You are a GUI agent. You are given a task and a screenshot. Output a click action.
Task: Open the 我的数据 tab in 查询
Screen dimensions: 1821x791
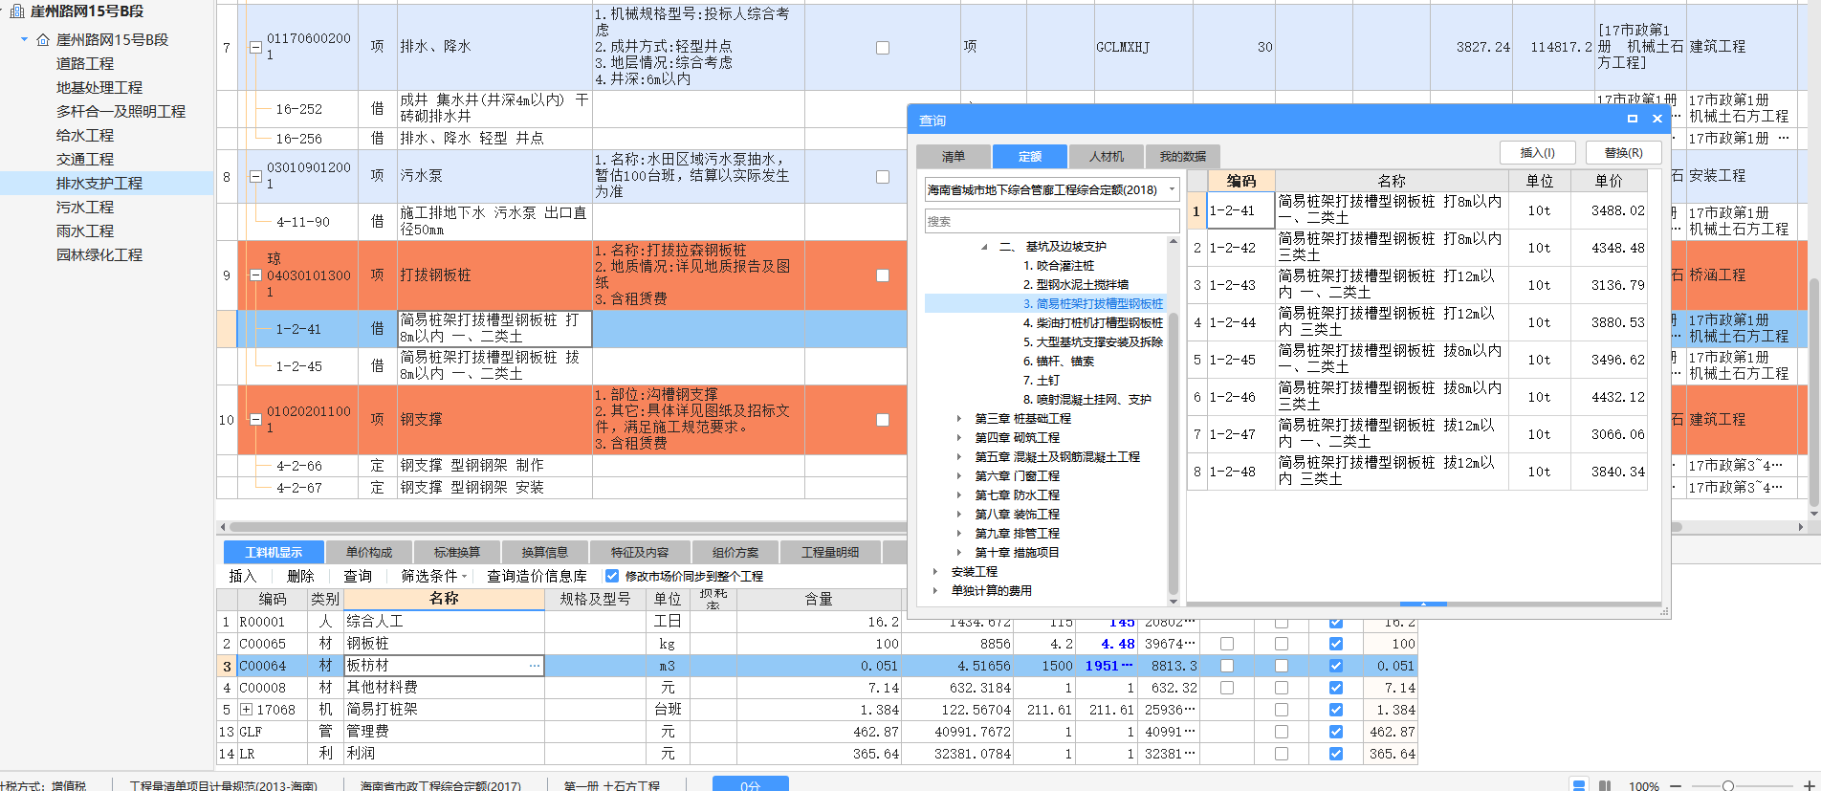pos(1183,156)
